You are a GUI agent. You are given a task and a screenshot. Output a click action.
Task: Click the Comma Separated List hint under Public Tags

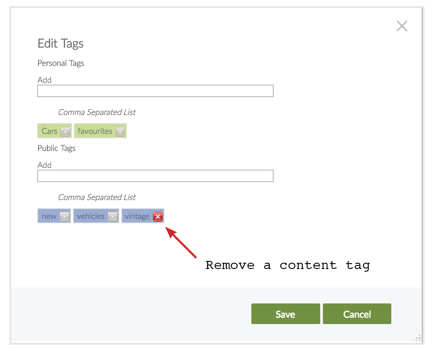tap(97, 197)
